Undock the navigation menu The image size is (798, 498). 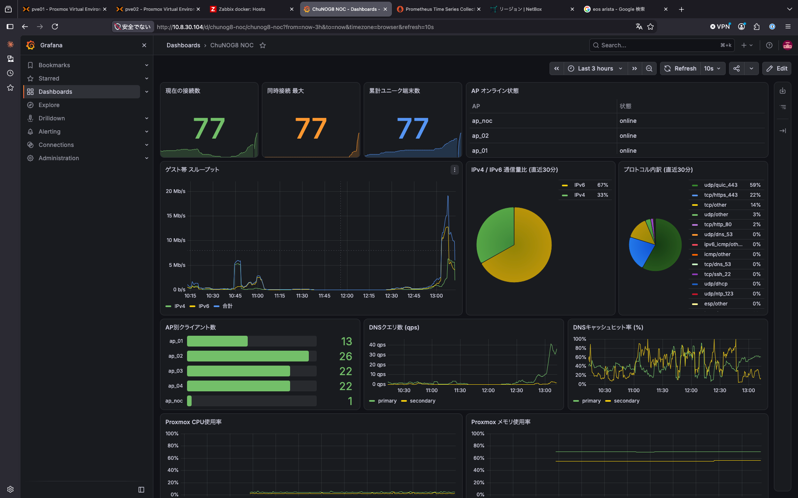tap(141, 490)
